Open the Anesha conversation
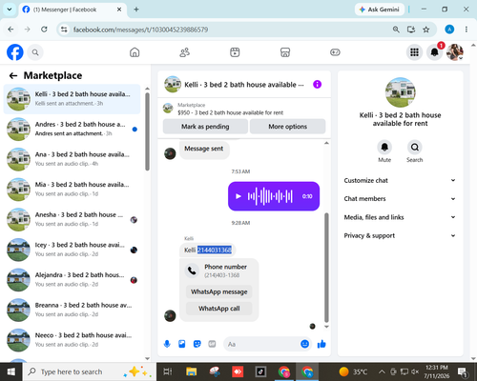The height and width of the screenshot is (381, 477). tap(72, 219)
